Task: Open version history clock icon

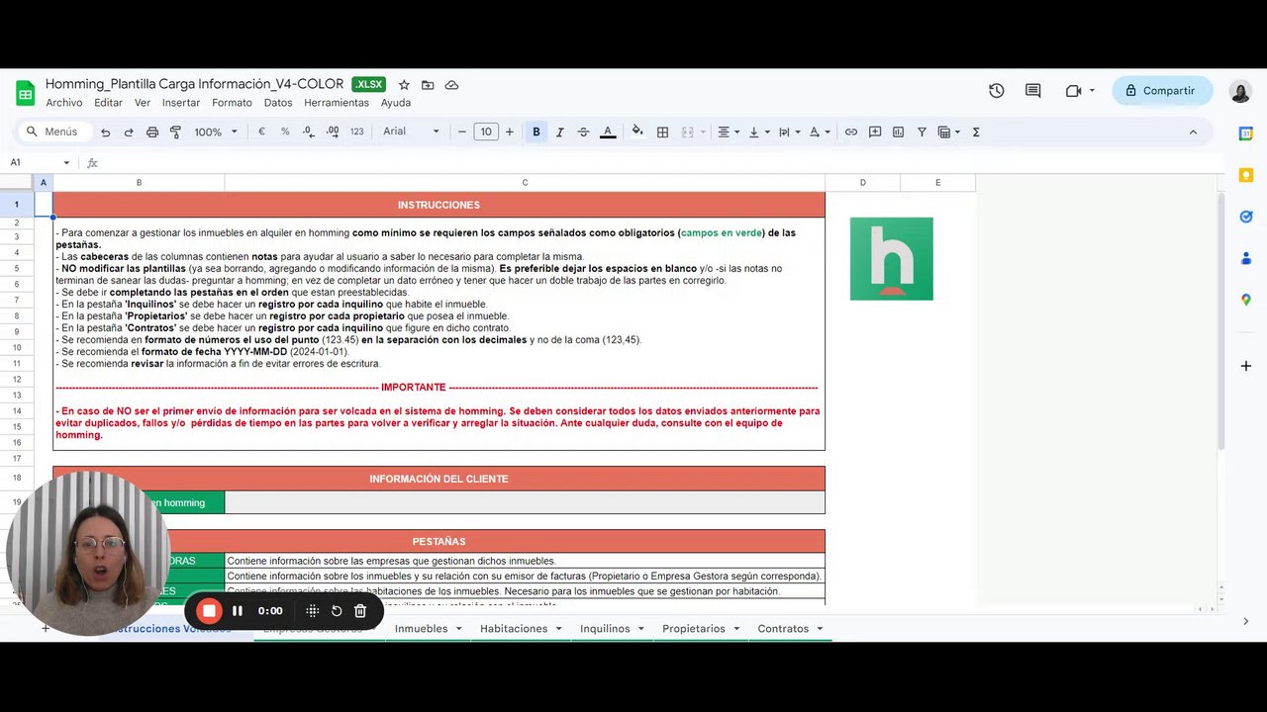Action: click(x=997, y=91)
